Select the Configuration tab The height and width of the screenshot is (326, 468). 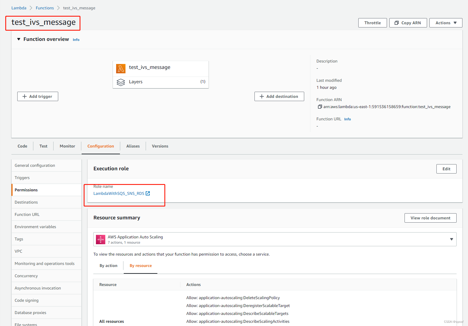(x=101, y=146)
